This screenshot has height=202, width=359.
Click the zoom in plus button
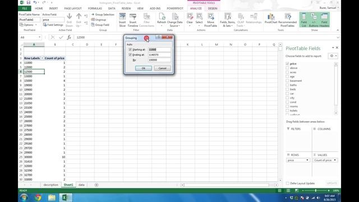(x=329, y=191)
